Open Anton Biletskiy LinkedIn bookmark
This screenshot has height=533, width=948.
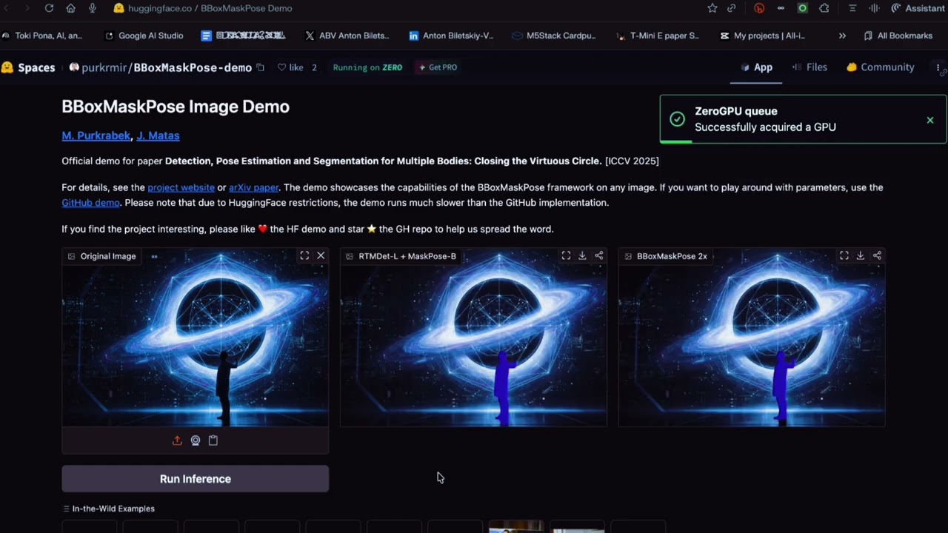[451, 36]
